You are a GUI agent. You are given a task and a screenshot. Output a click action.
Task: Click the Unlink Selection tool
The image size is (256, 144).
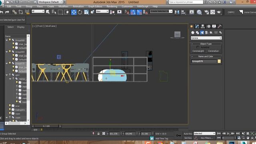coord(21,12)
